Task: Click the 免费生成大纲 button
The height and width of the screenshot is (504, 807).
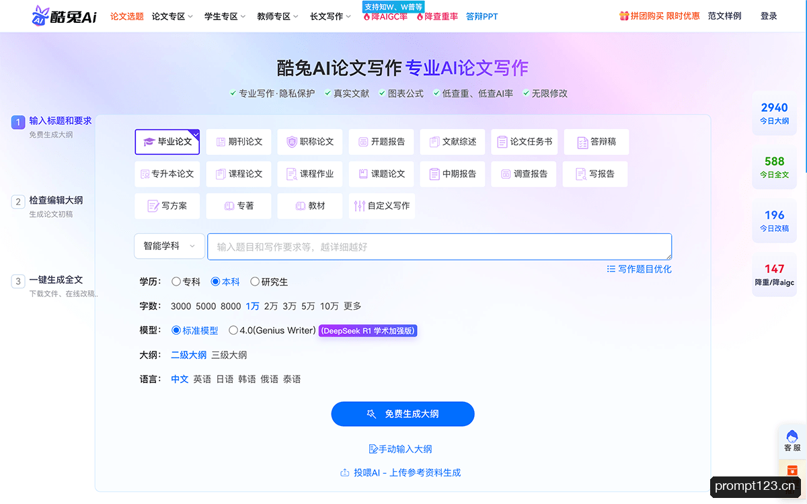Action: pos(403,414)
